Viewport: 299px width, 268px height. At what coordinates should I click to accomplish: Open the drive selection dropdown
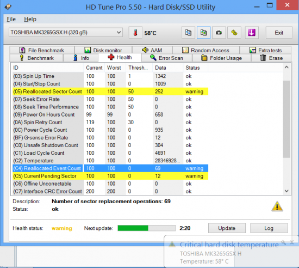pyautogui.click(x=66, y=33)
